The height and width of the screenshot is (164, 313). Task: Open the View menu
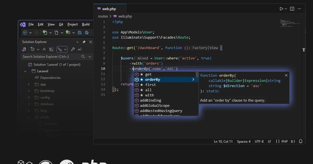51,24
